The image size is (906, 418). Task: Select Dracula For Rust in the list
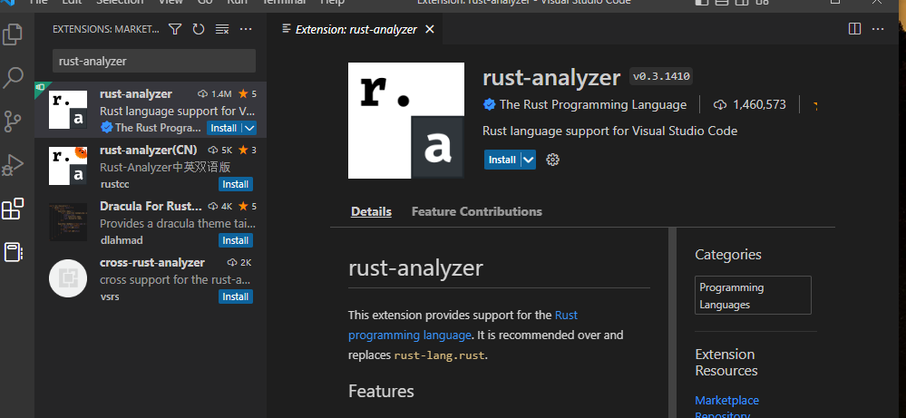(151, 222)
